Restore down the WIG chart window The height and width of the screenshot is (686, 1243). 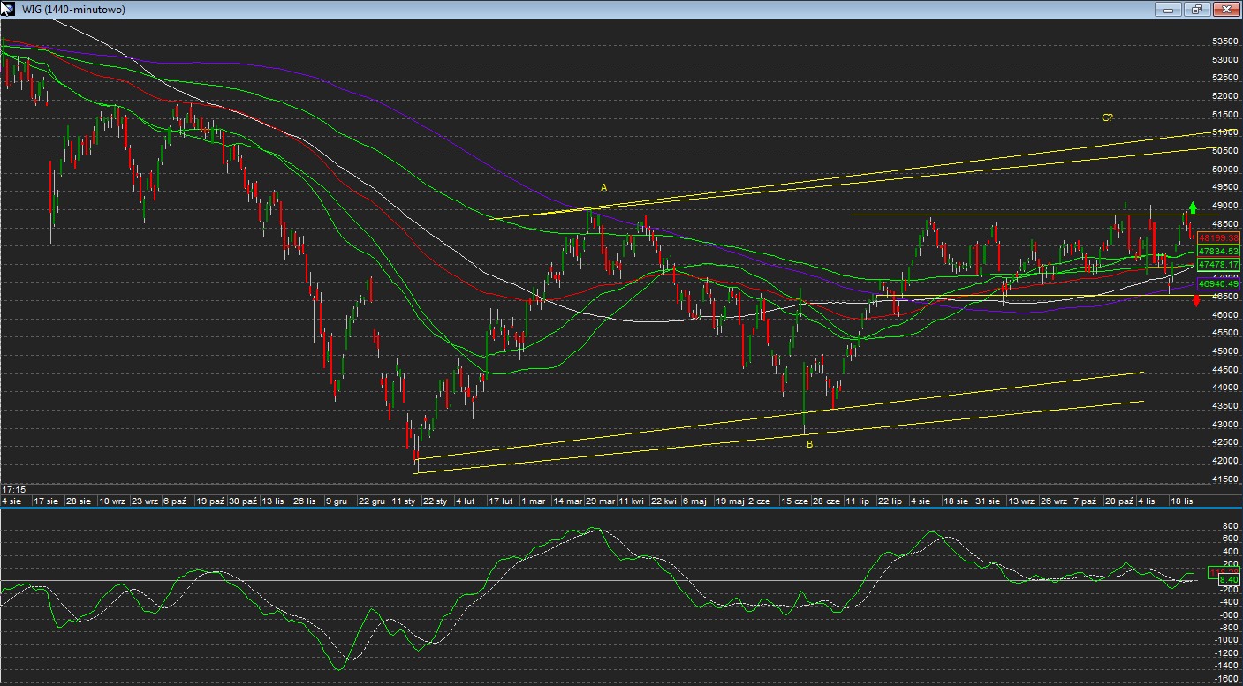(1196, 9)
